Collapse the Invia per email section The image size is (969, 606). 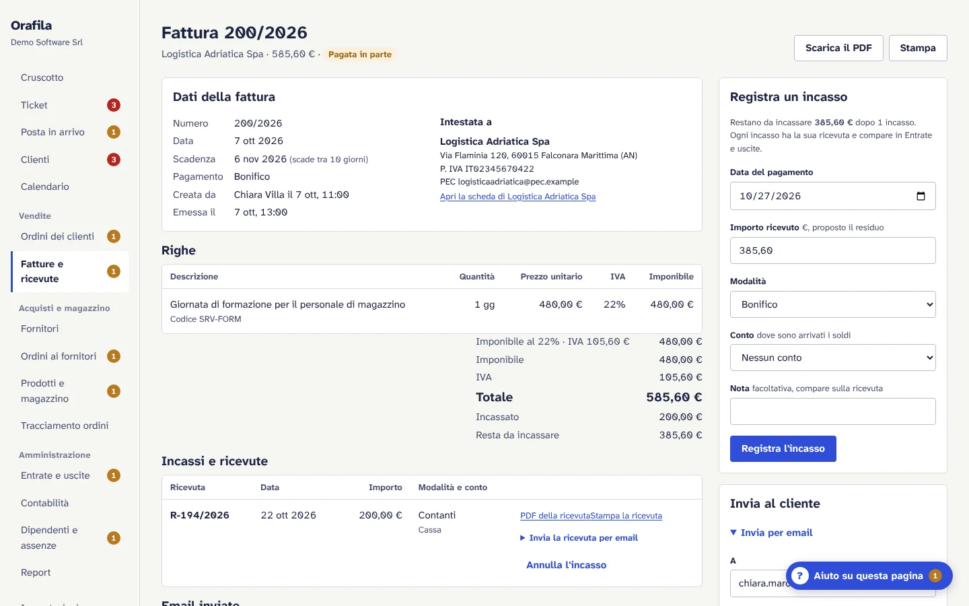coord(771,533)
